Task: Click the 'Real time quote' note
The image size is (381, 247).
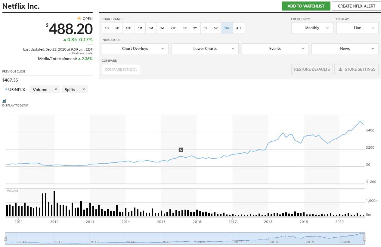Action: pos(82,53)
